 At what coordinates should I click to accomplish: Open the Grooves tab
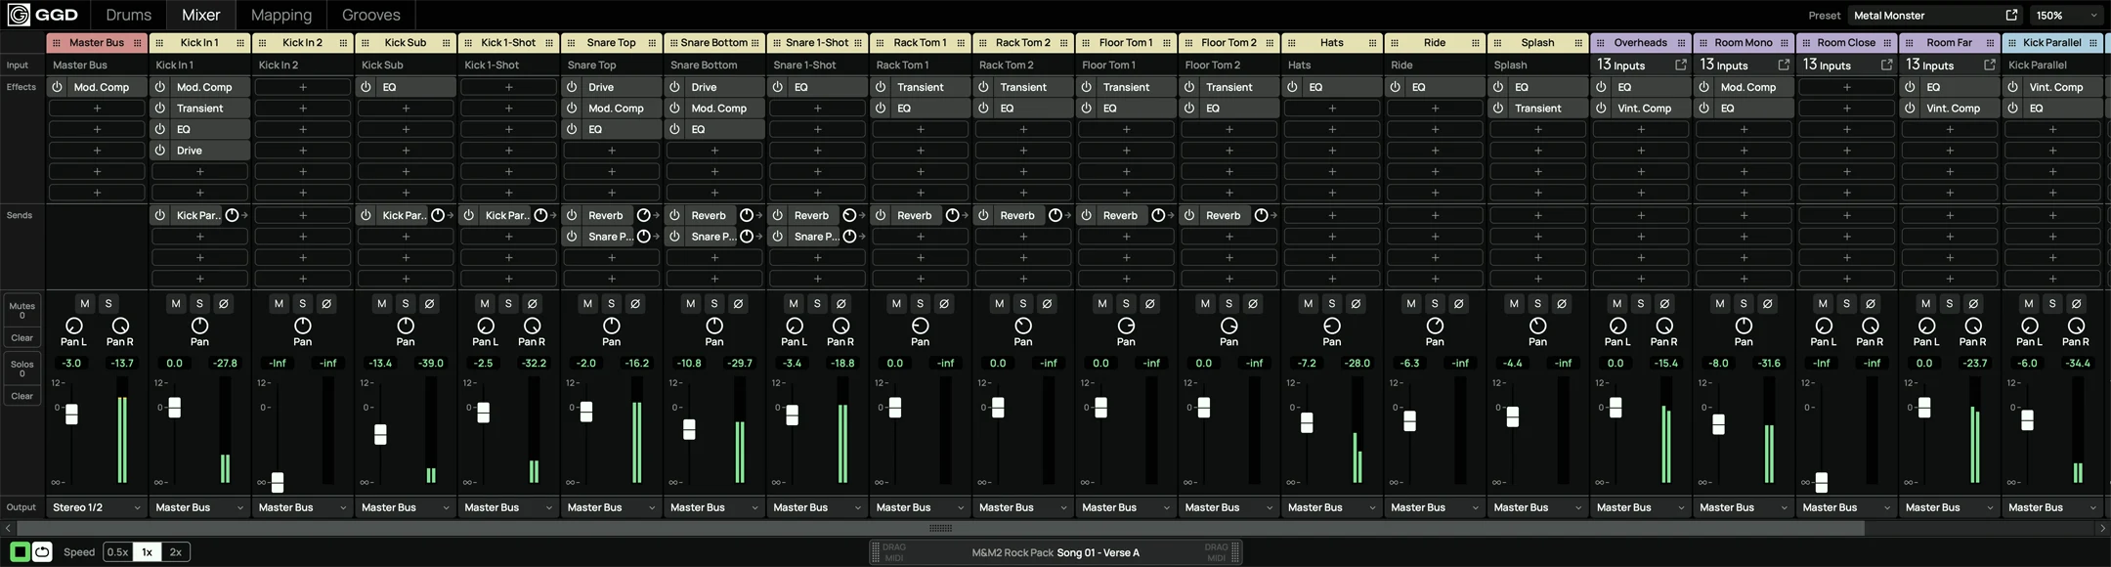click(370, 15)
